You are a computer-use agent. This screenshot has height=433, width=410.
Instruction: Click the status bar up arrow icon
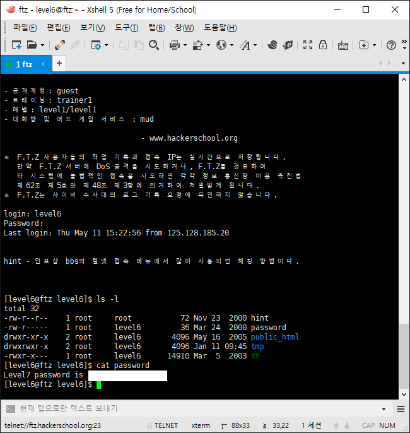[x=336, y=426]
